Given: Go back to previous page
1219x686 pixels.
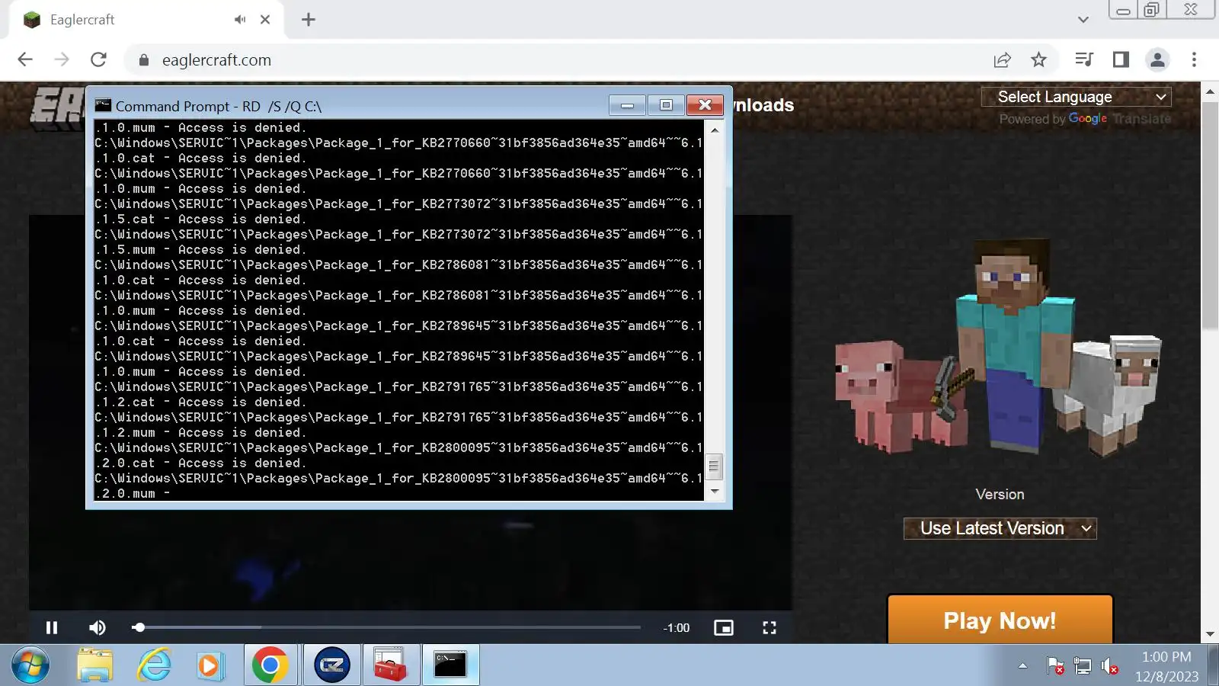Looking at the screenshot, I should pos(25,59).
